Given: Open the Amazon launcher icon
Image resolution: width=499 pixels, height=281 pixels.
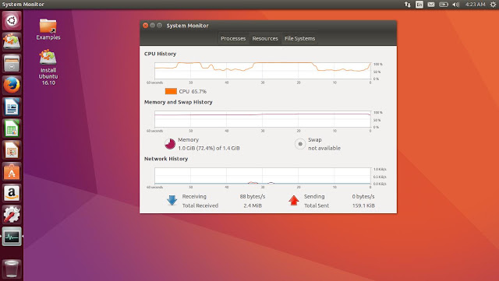Looking at the screenshot, I should (x=12, y=193).
